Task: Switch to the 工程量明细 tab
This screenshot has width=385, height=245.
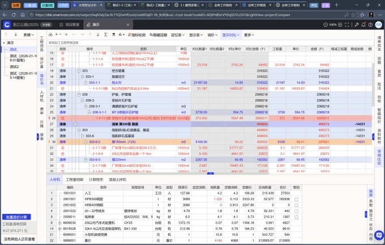Action: 75,179
